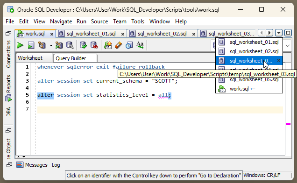Open the Edit menu
Screen dimensions: 297x183
24,21
